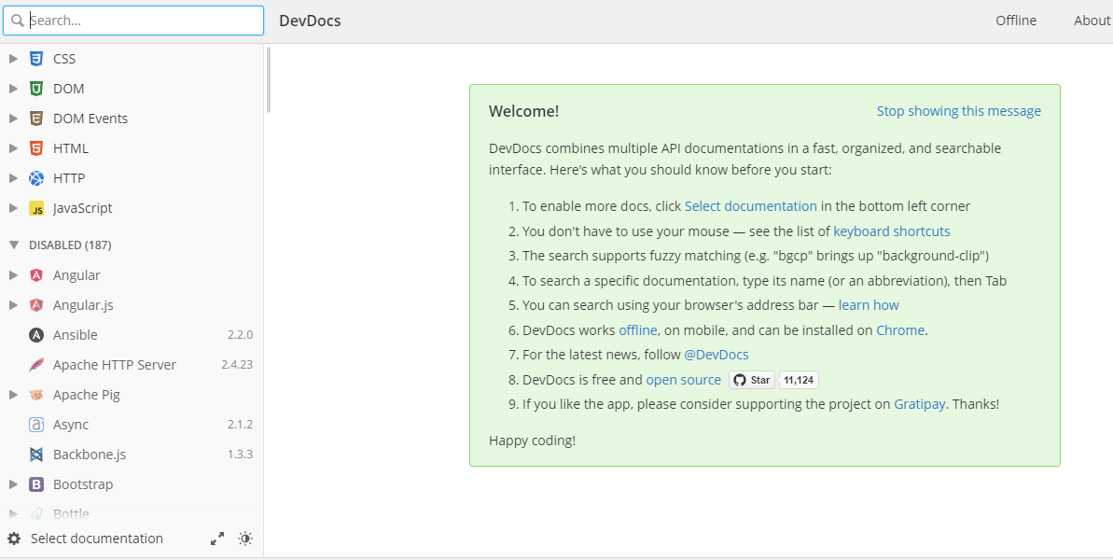Click the Welcome! heading

tap(524, 111)
